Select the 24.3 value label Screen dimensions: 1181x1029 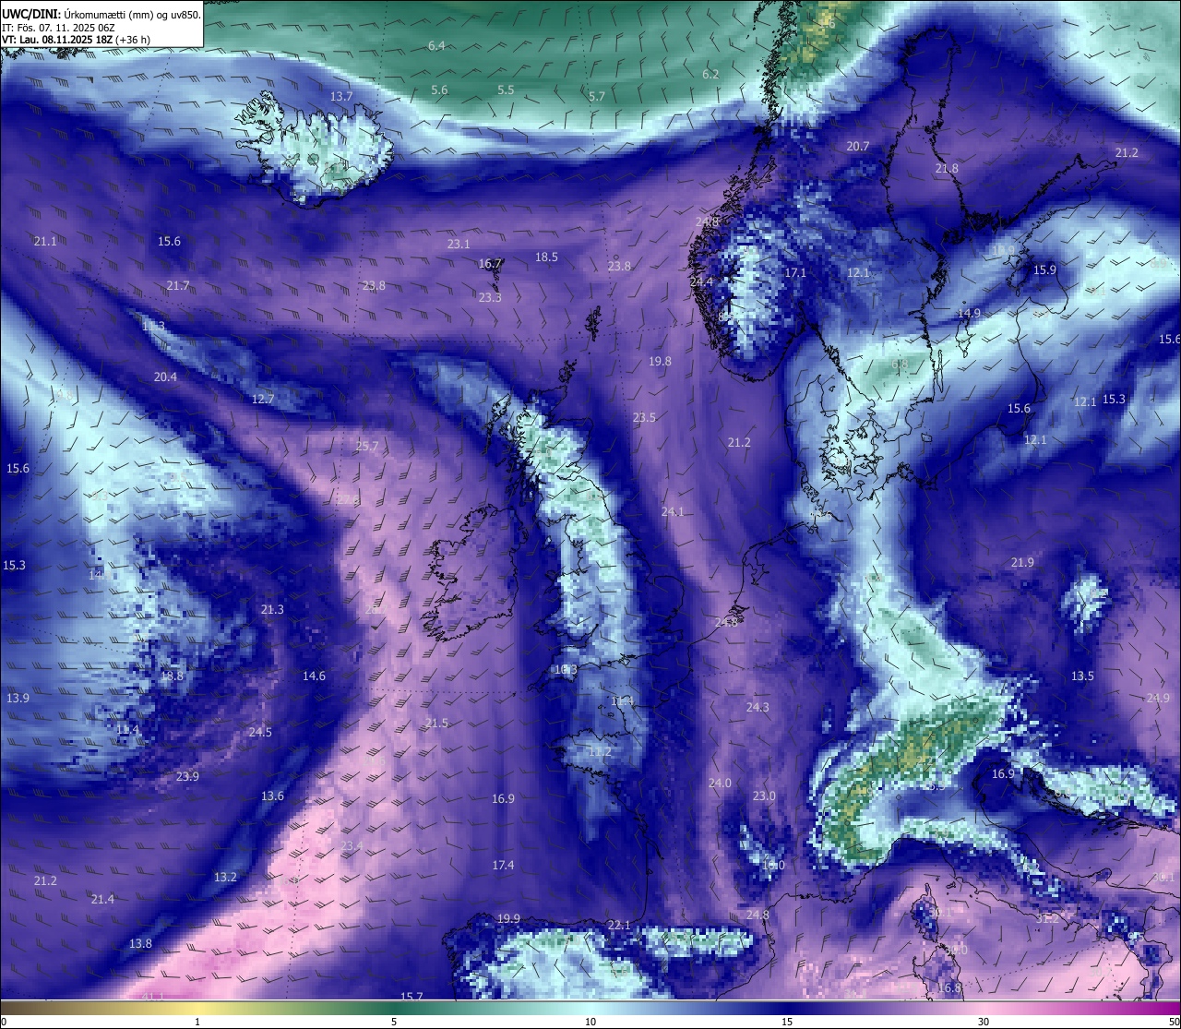758,708
